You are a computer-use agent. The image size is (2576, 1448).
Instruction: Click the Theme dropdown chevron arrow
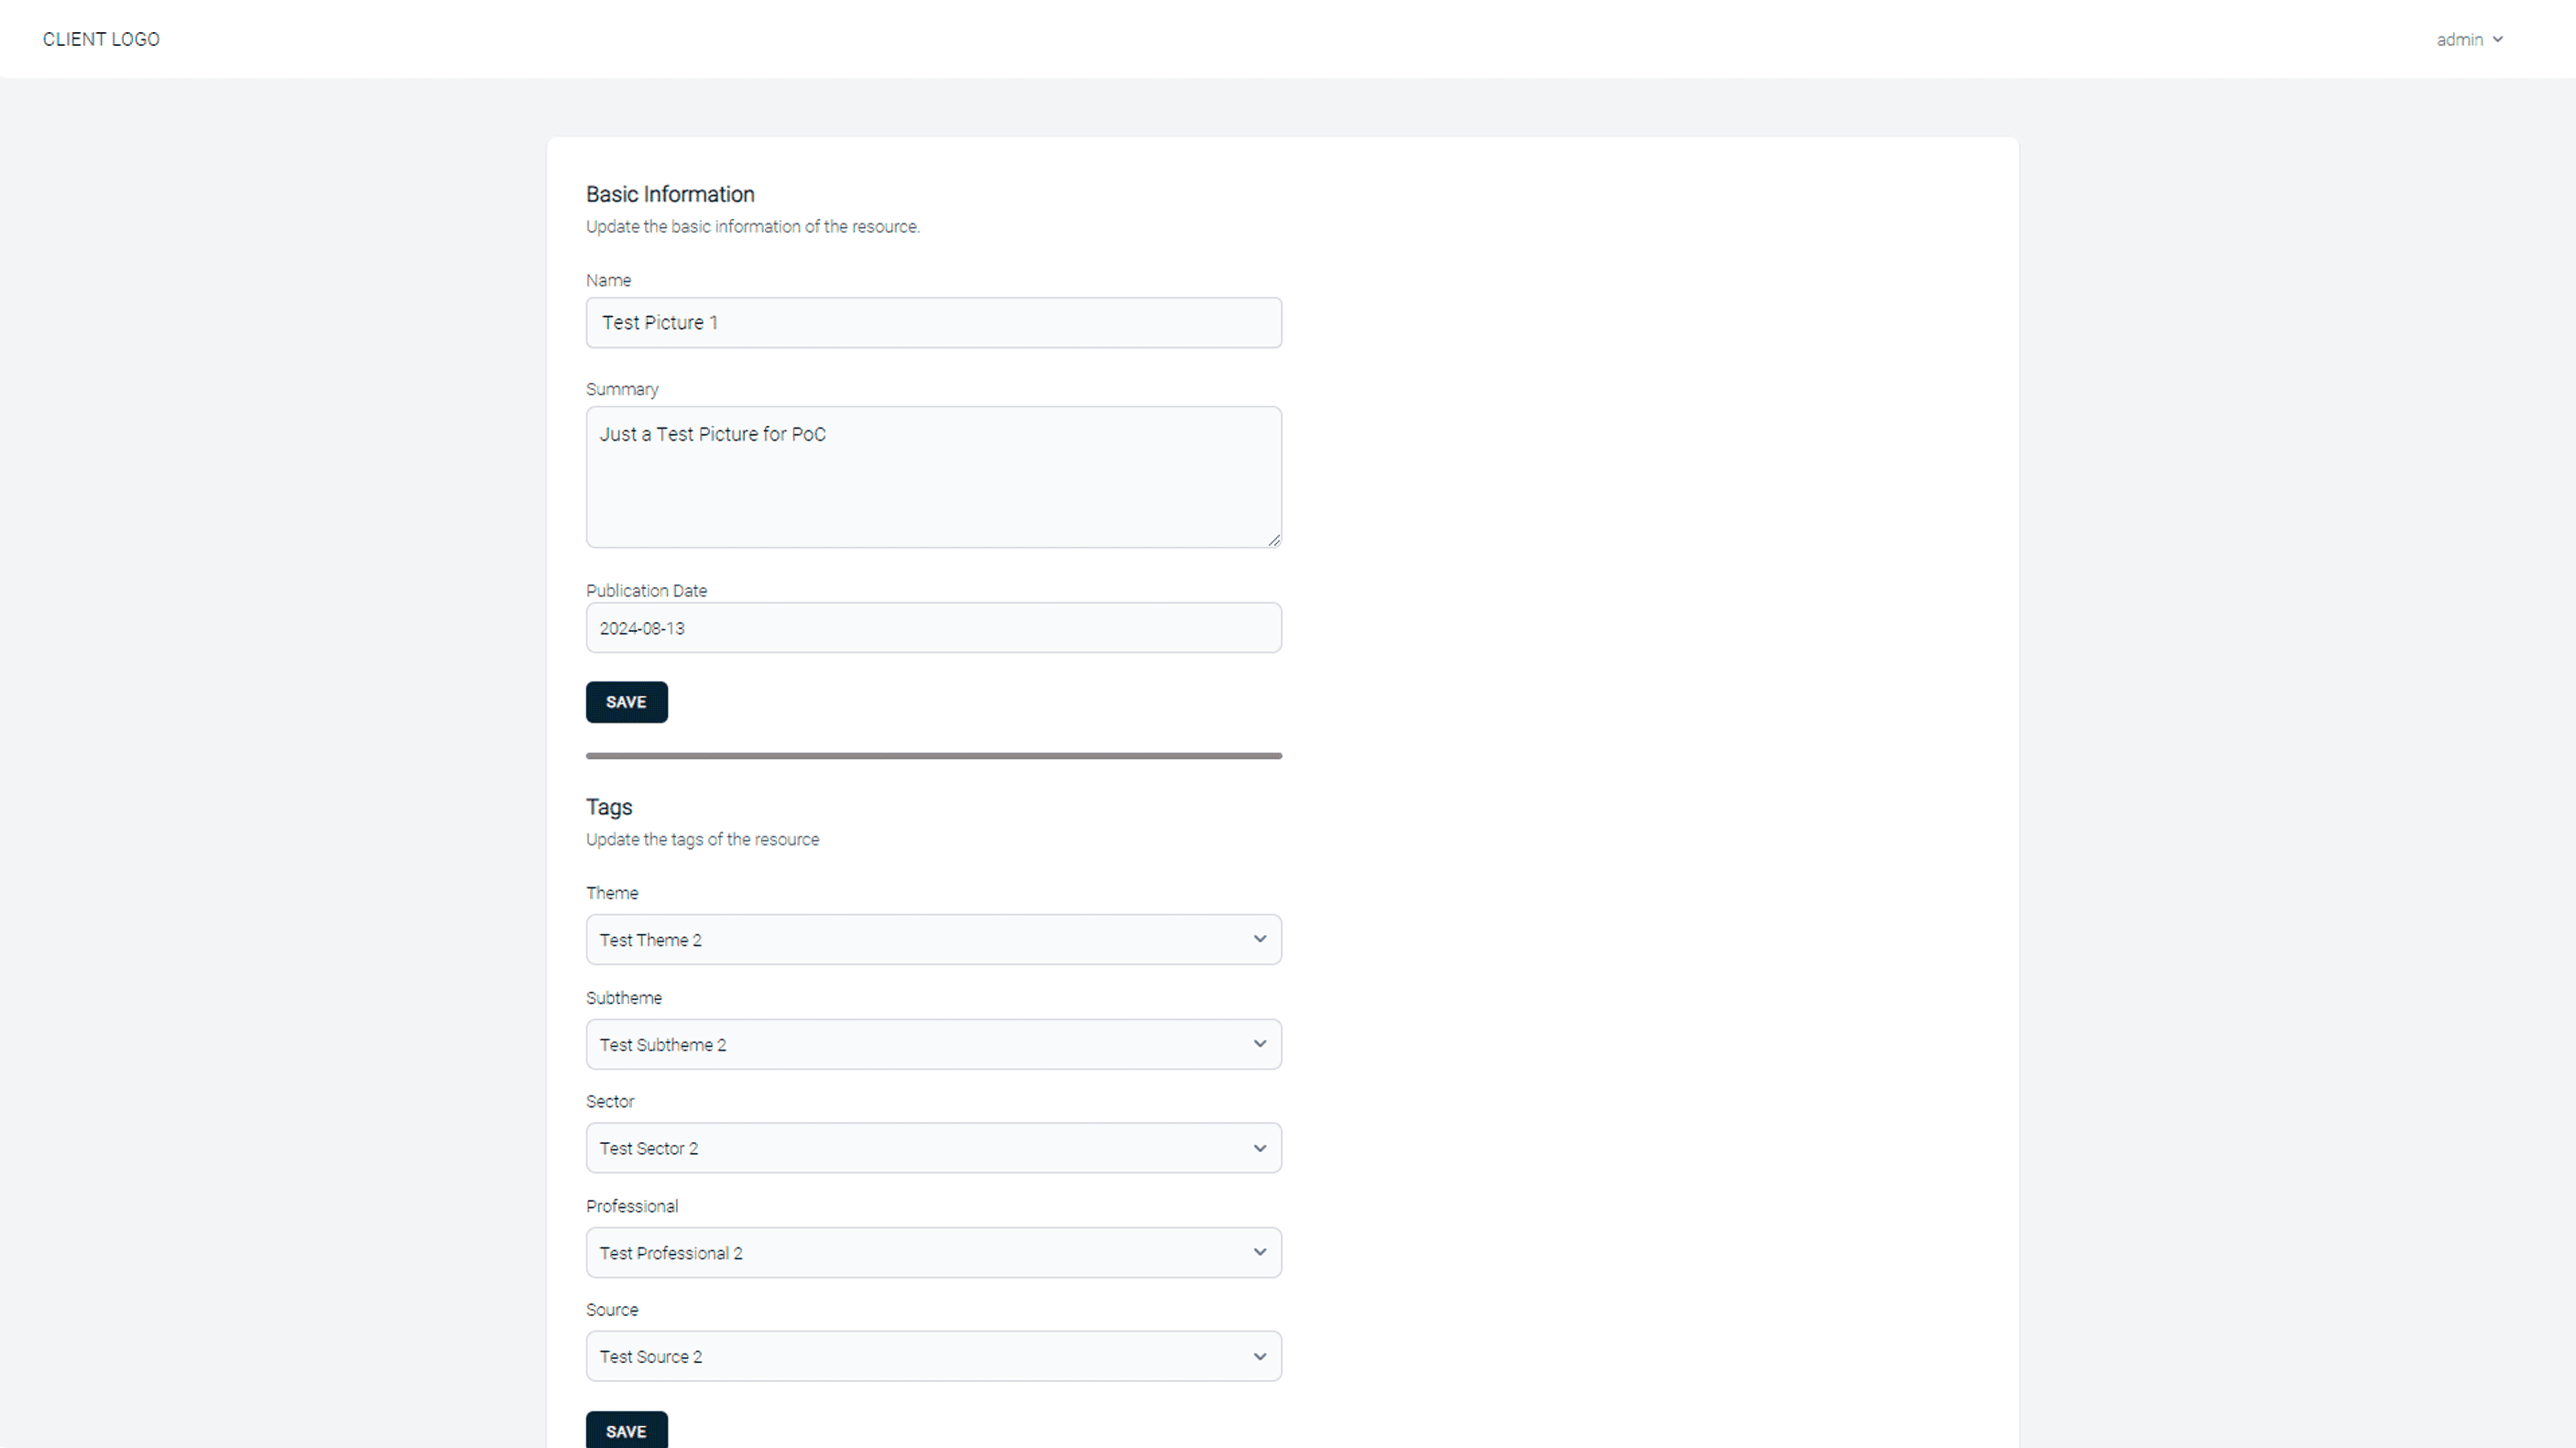[1259, 939]
